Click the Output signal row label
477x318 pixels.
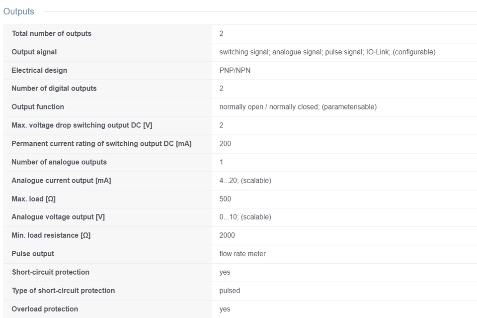coord(34,52)
